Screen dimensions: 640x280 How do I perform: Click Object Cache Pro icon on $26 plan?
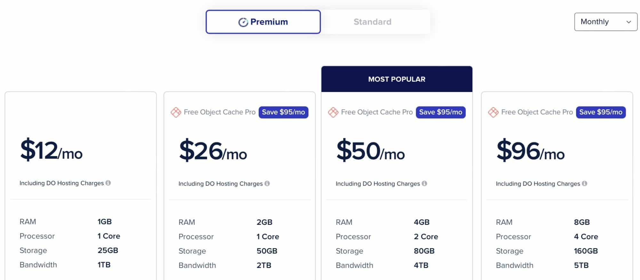click(x=176, y=112)
